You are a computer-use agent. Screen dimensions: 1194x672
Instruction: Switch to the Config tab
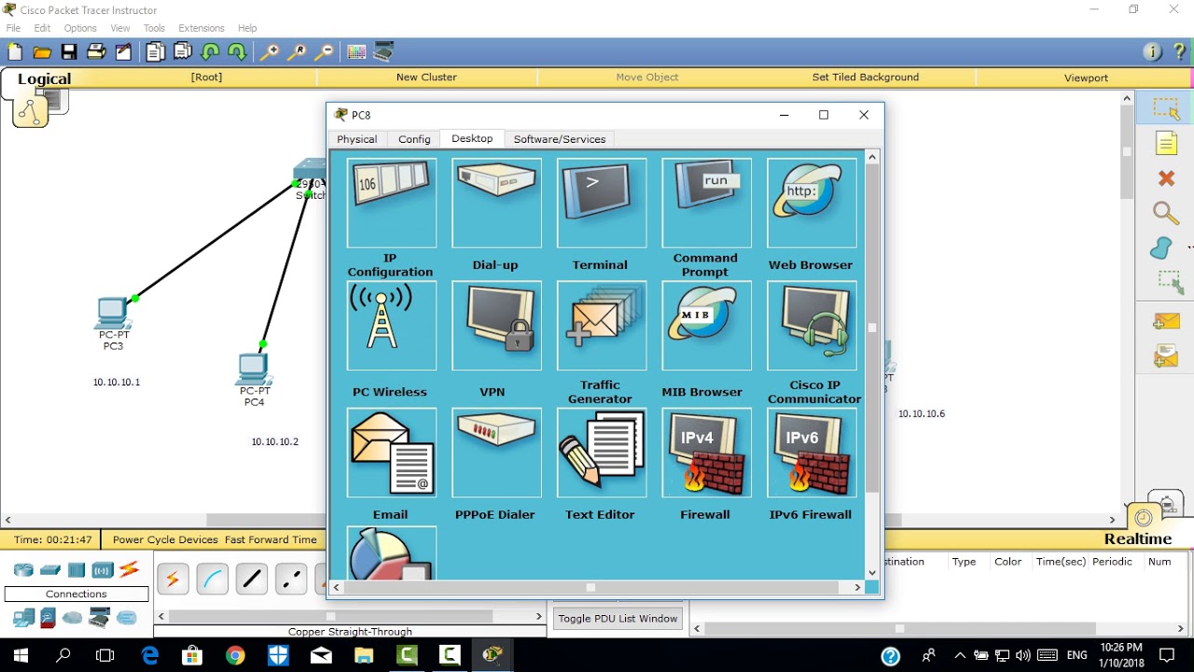point(414,139)
